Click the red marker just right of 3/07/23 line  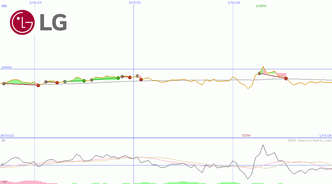[141, 80]
